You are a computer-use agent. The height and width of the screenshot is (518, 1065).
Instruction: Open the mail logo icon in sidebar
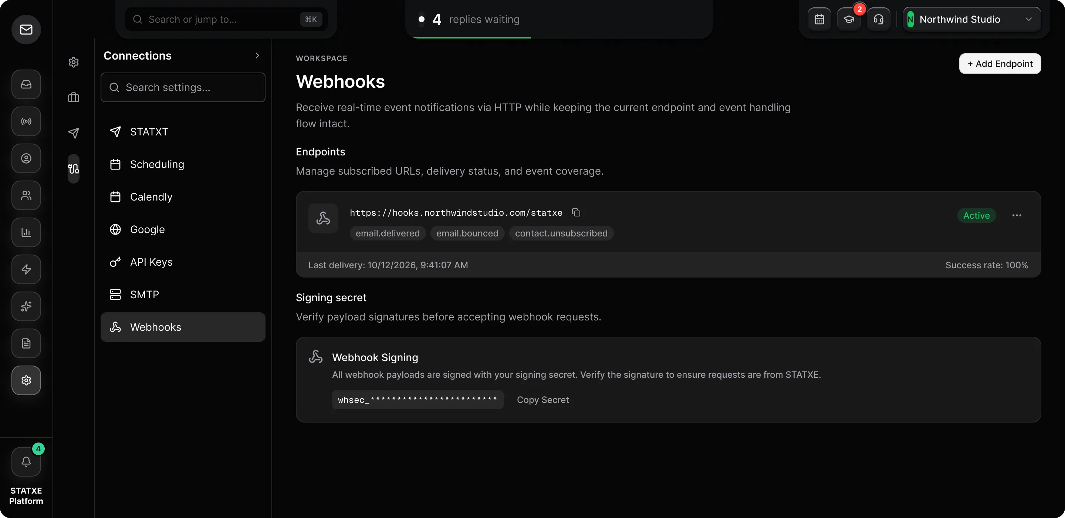click(26, 29)
